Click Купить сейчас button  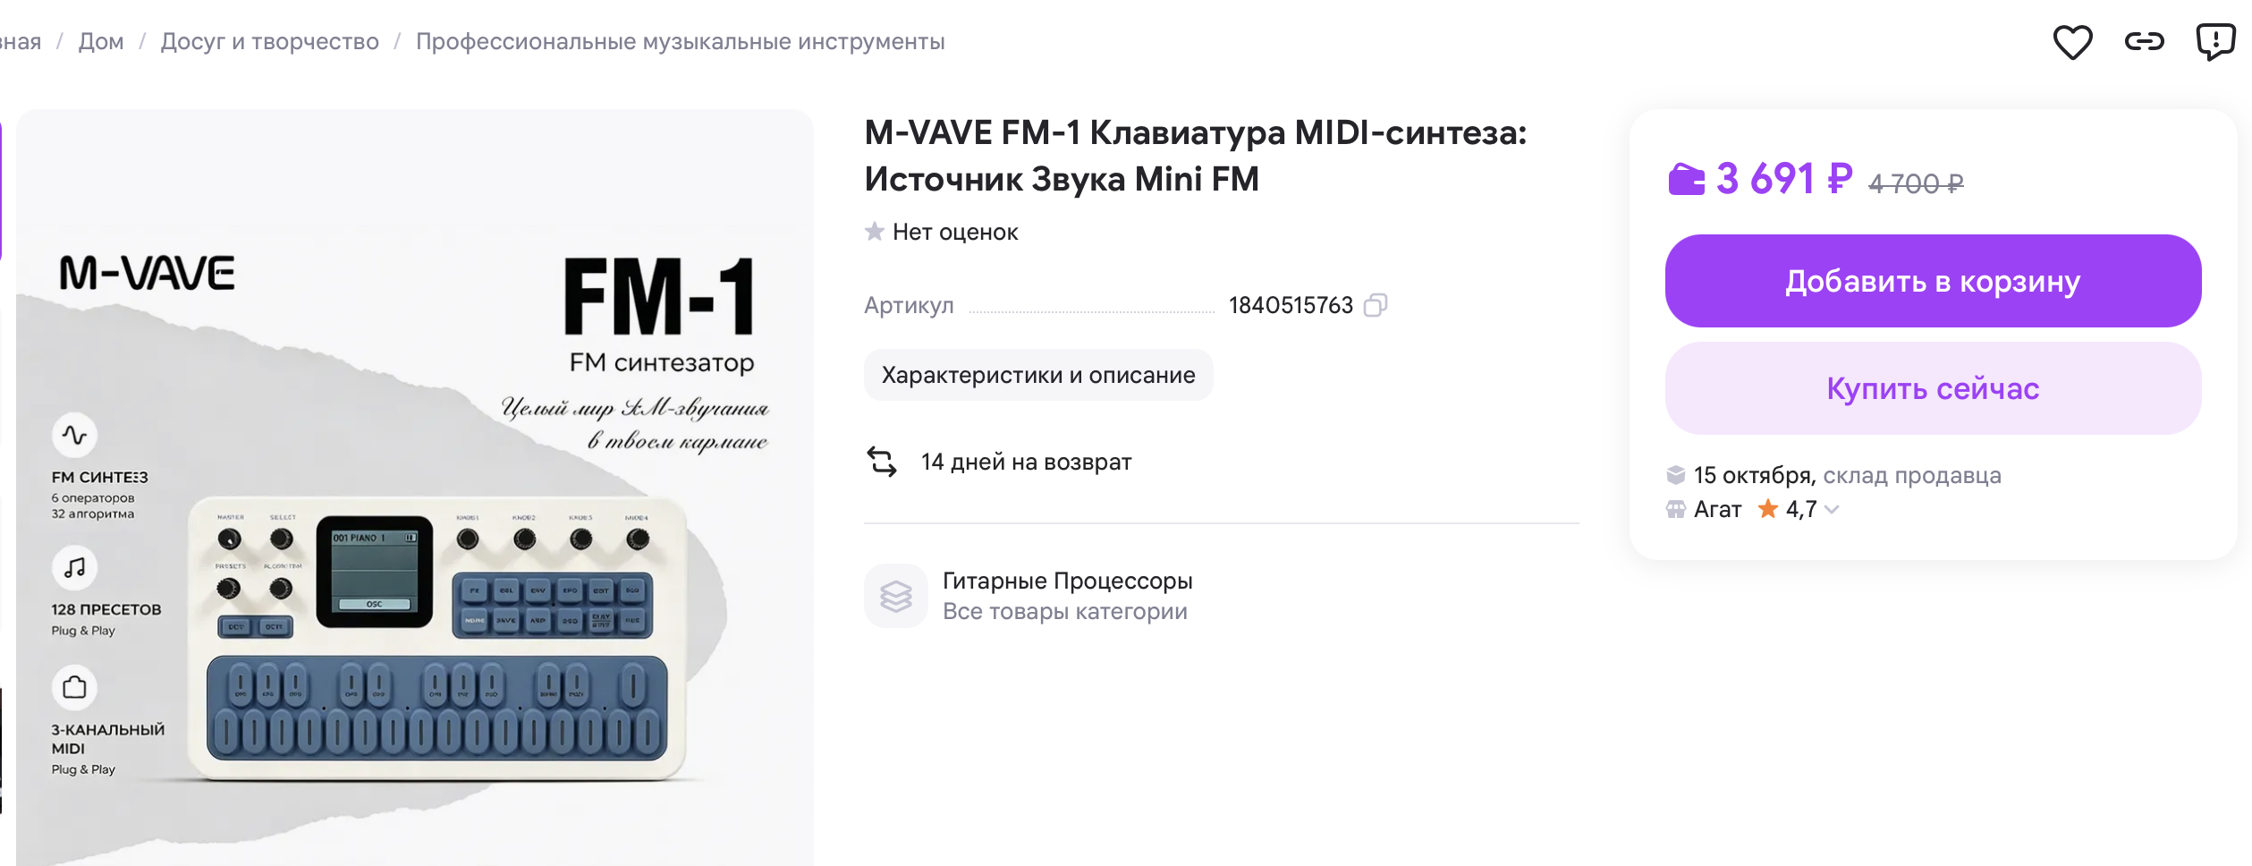[1933, 388]
